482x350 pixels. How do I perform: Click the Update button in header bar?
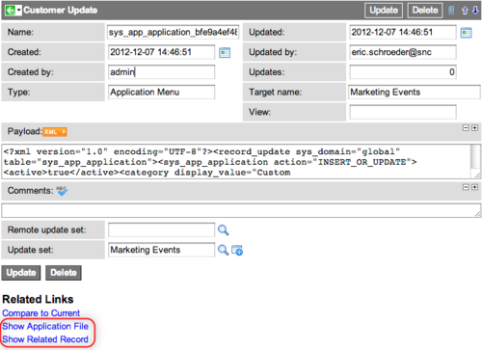[384, 11]
